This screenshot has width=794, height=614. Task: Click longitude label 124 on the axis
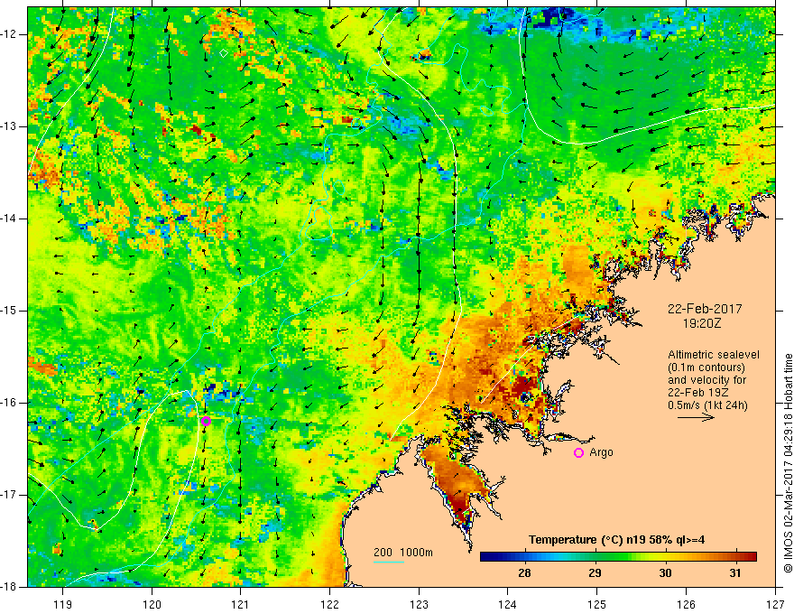pyautogui.click(x=508, y=604)
